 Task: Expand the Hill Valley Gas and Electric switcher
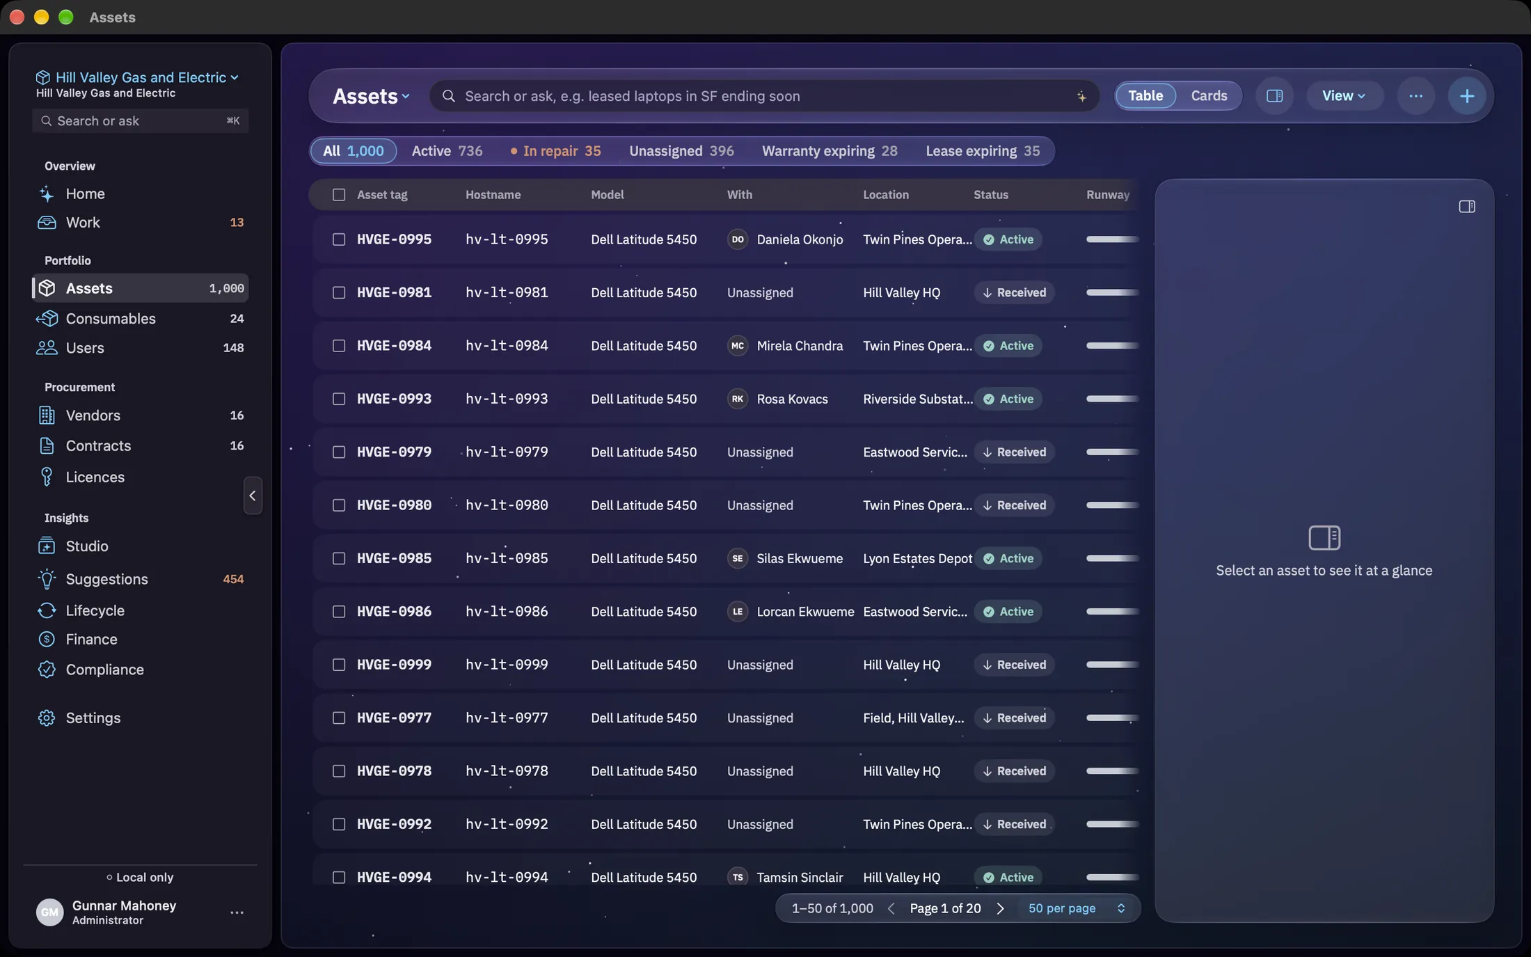coord(137,77)
